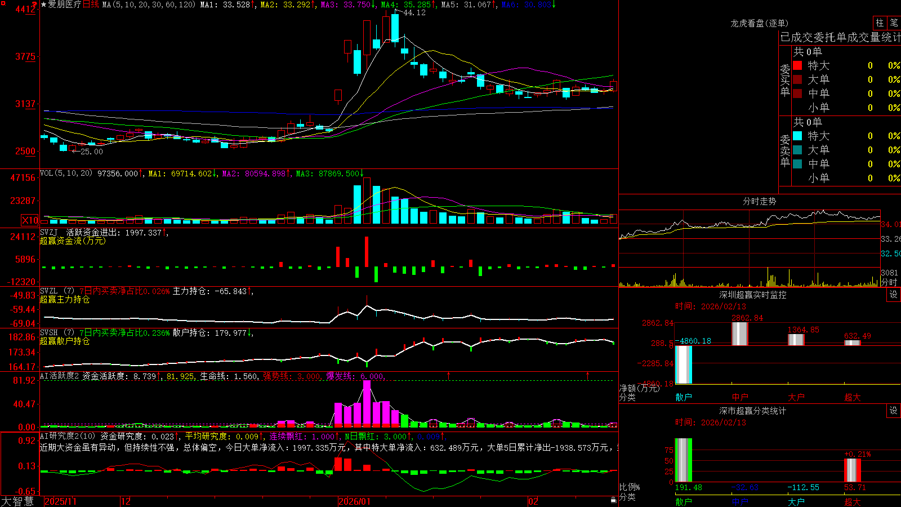Open the MA(5,10,20,30,60,120) indicator settings
This screenshot has width=901, height=507.
click(x=148, y=5)
